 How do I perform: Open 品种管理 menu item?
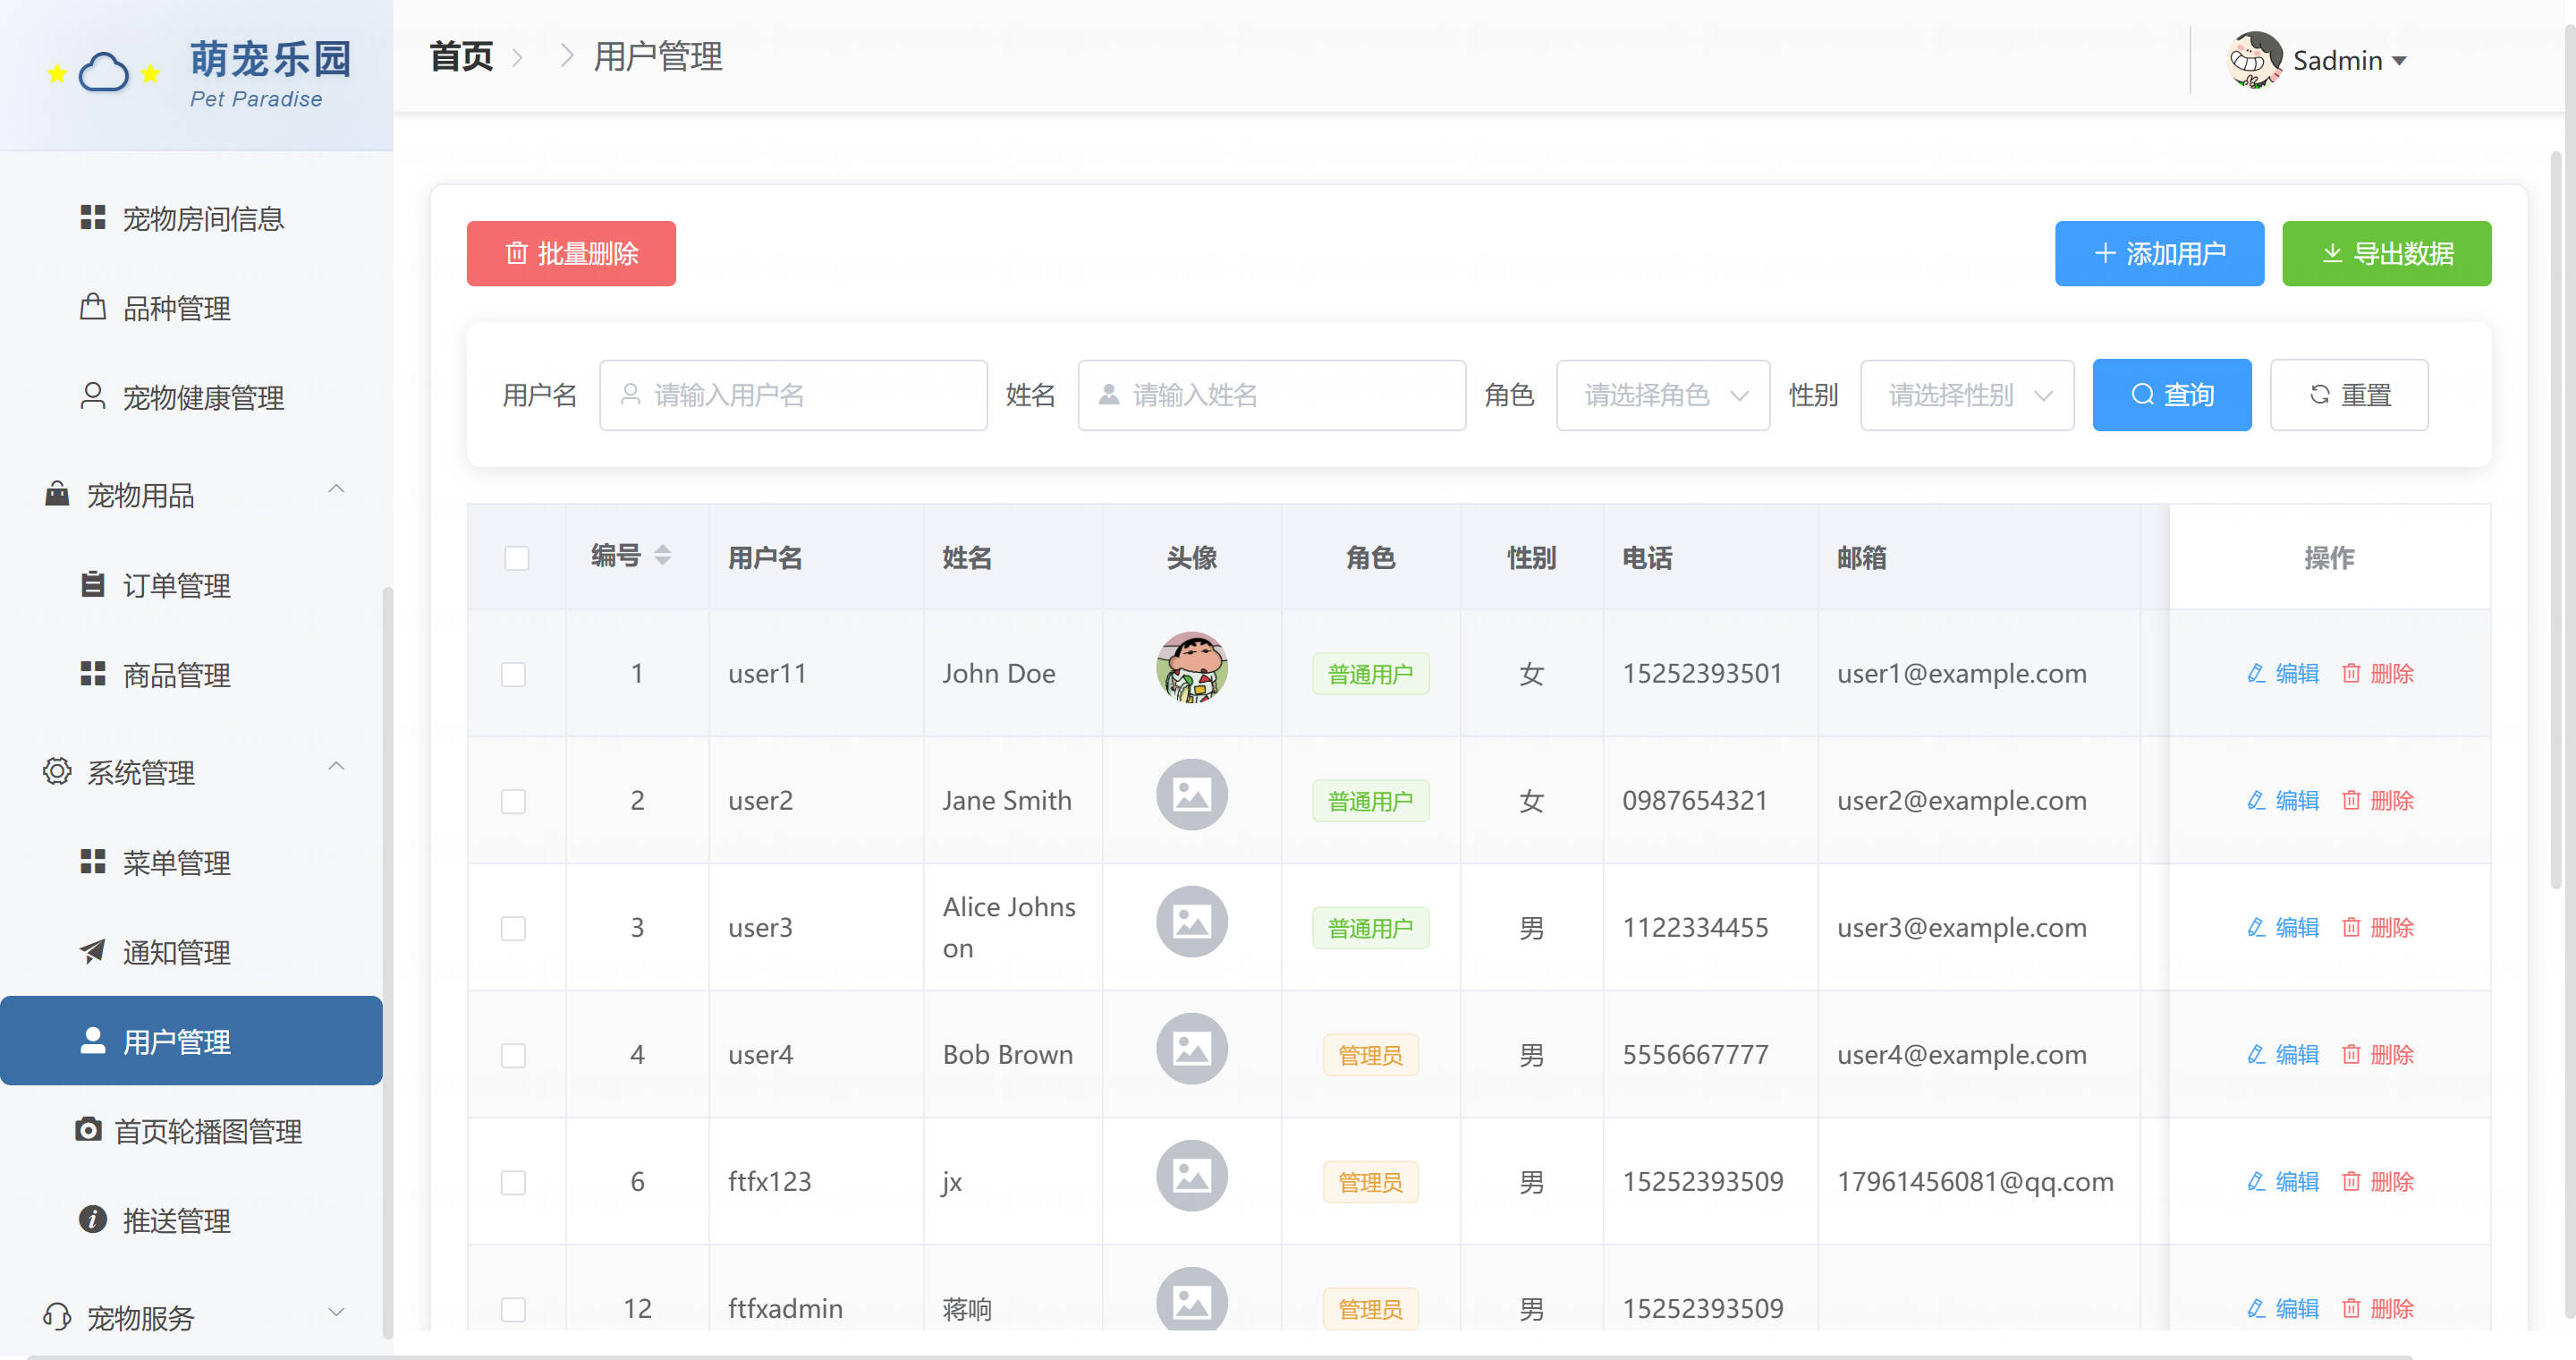click(191, 307)
